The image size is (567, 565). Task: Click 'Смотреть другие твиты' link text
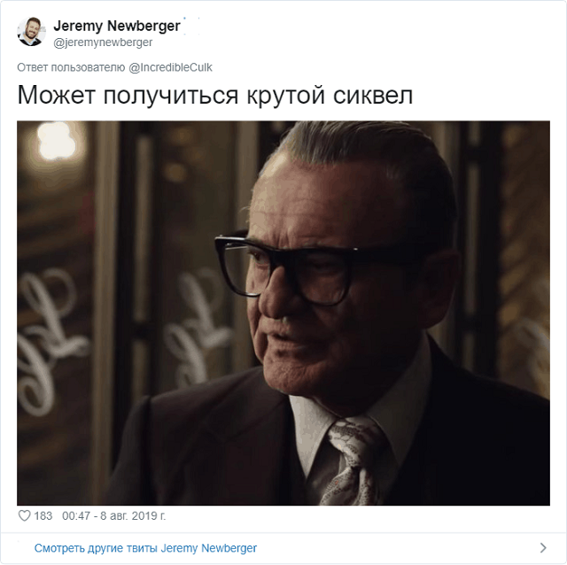pyautogui.click(x=96, y=548)
